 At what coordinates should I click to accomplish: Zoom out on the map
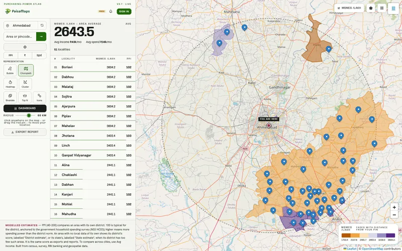point(394,215)
